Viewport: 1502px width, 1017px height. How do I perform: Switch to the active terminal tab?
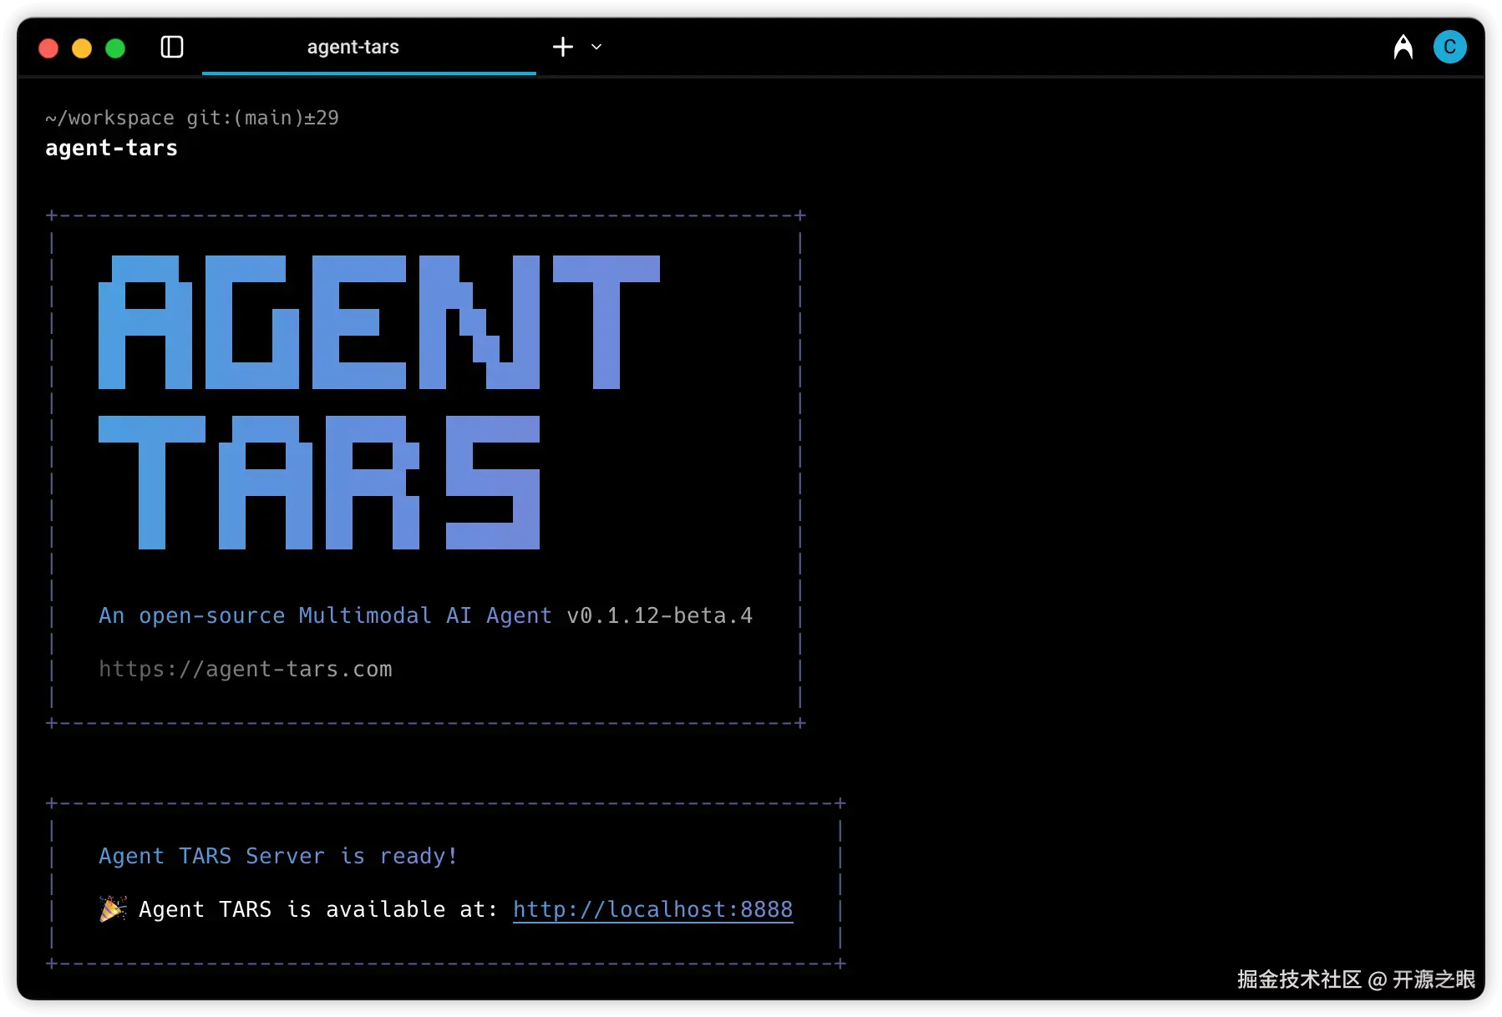point(353,47)
